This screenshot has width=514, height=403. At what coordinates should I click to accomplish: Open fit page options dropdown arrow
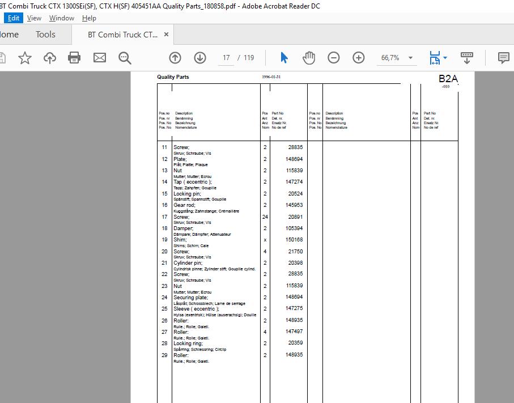[x=445, y=58]
